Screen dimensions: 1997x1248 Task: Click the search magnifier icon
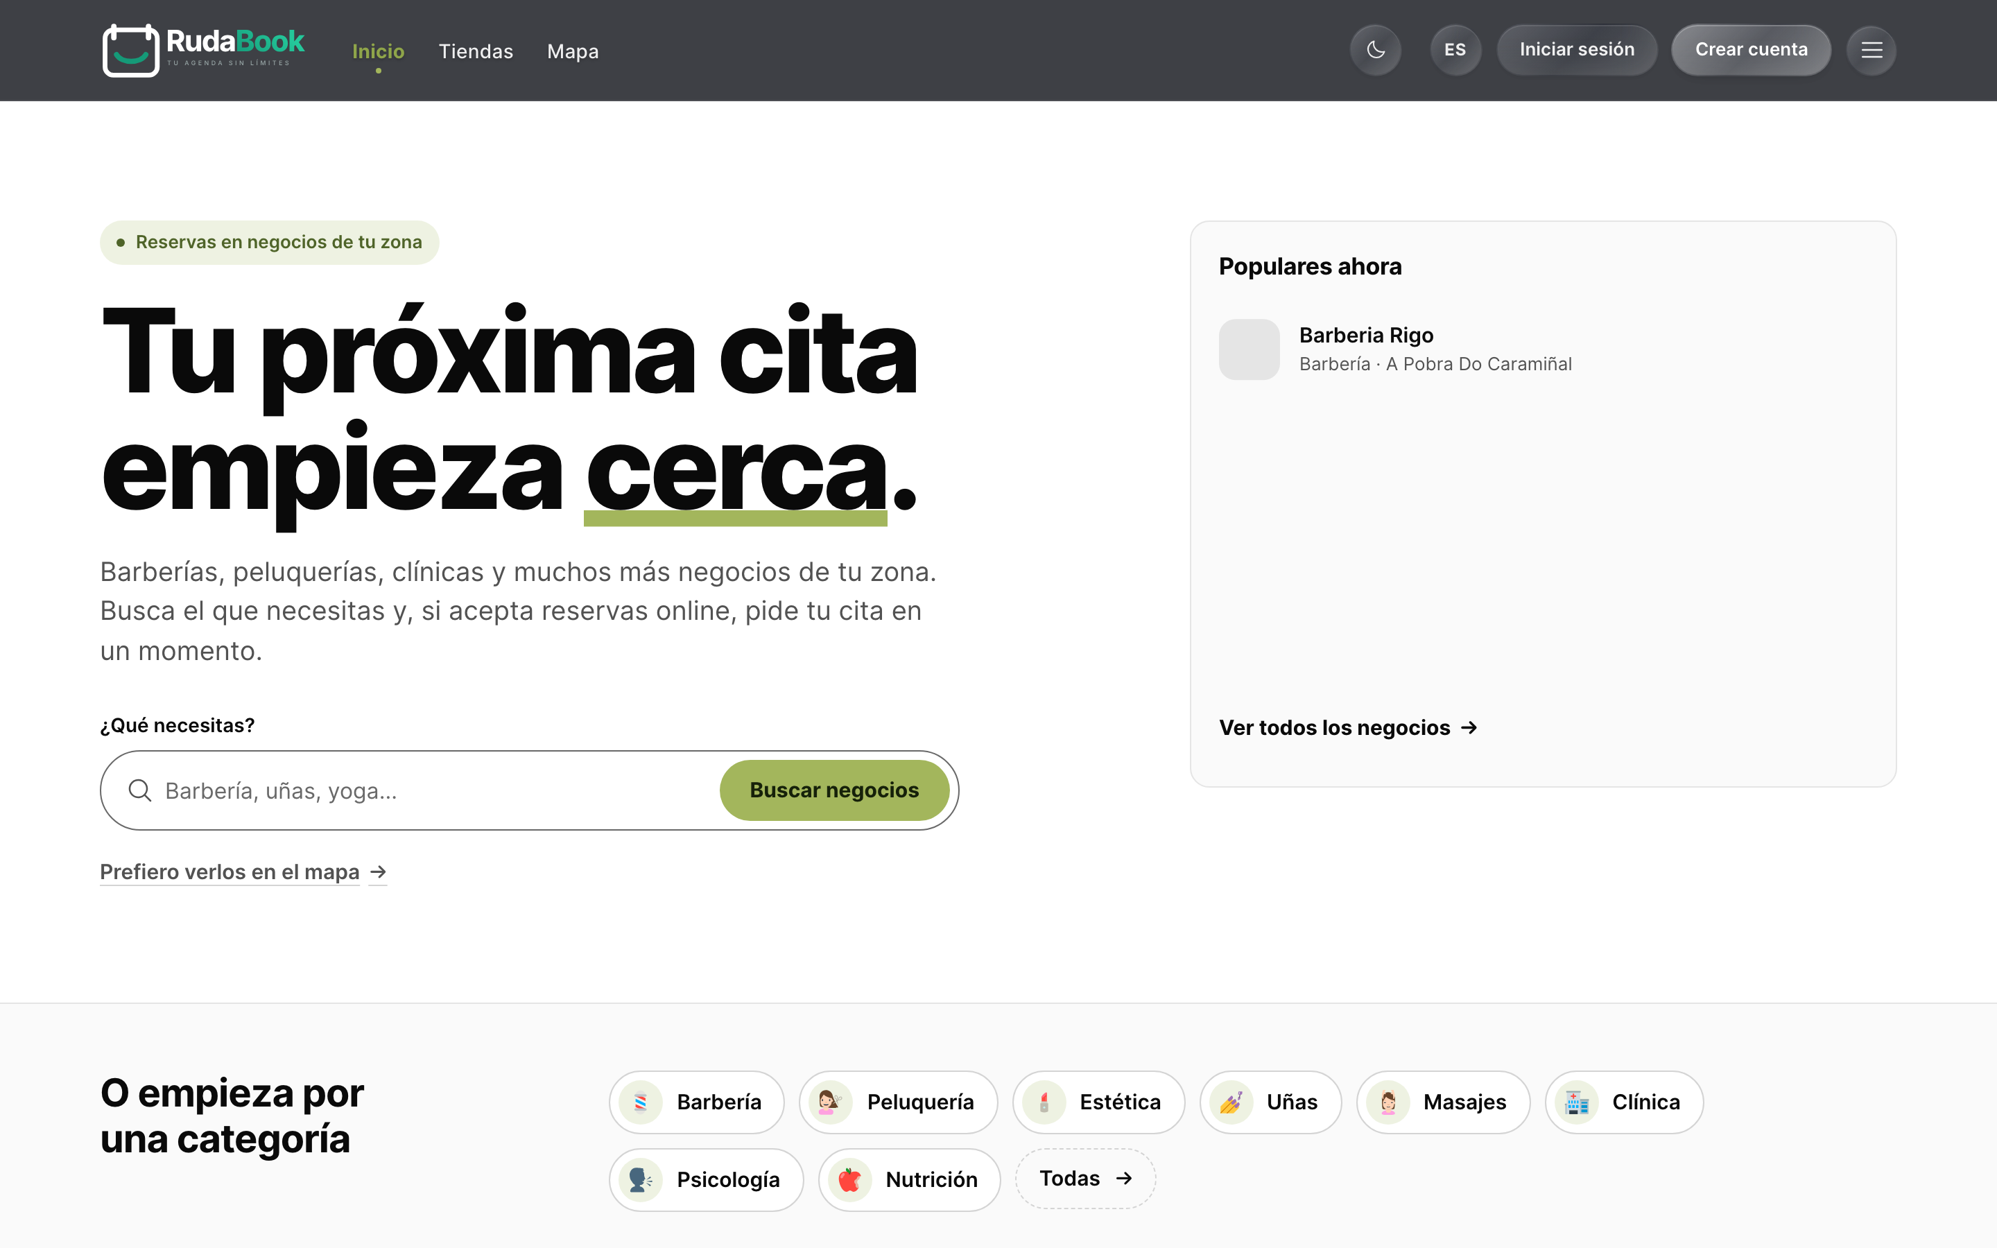click(139, 790)
